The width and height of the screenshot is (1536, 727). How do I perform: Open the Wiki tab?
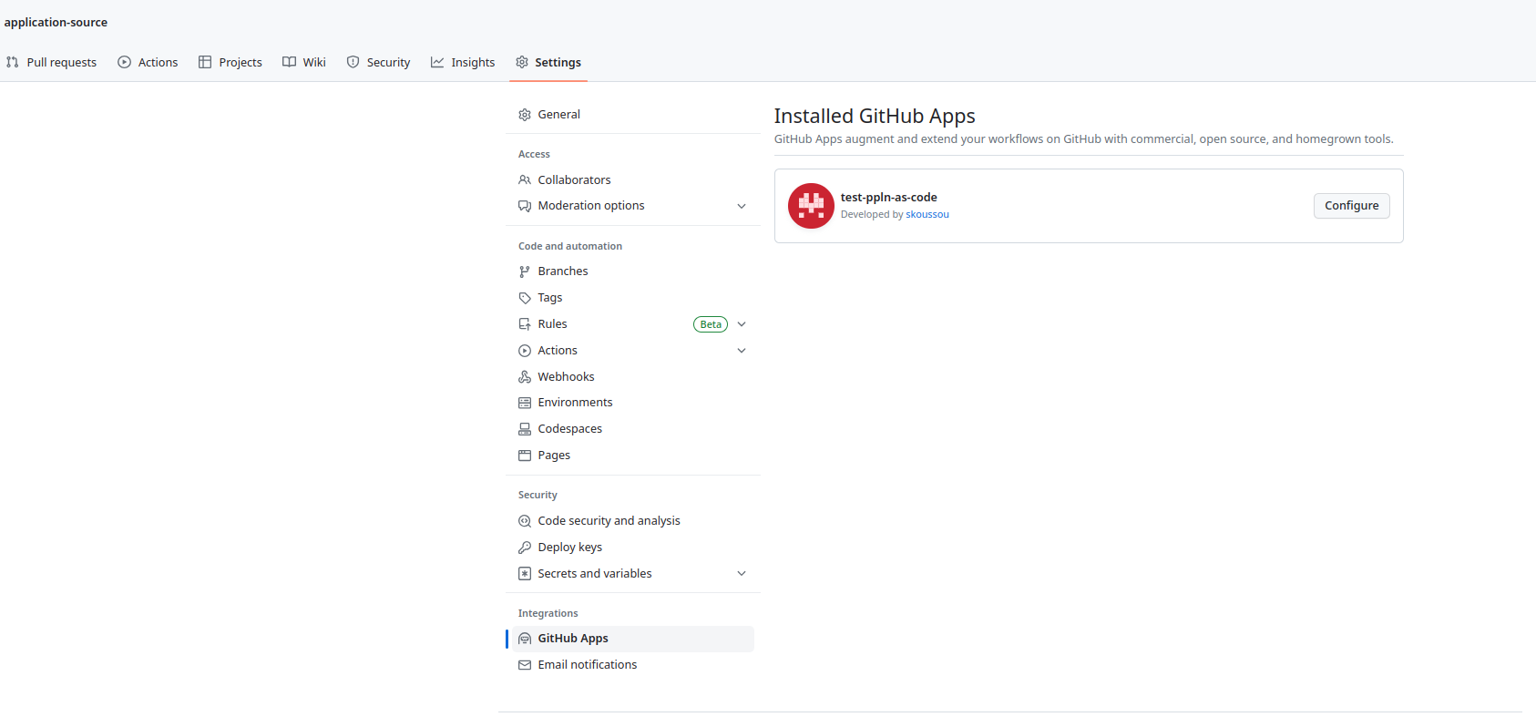coord(304,62)
